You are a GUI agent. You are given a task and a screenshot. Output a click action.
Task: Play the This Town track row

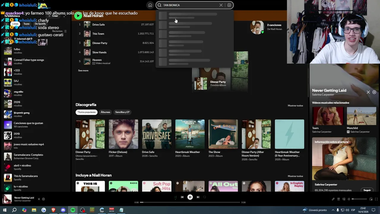coord(116,34)
